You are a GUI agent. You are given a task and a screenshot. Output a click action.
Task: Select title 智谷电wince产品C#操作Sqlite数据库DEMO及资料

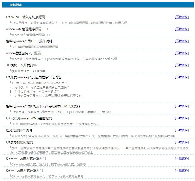click(43, 106)
